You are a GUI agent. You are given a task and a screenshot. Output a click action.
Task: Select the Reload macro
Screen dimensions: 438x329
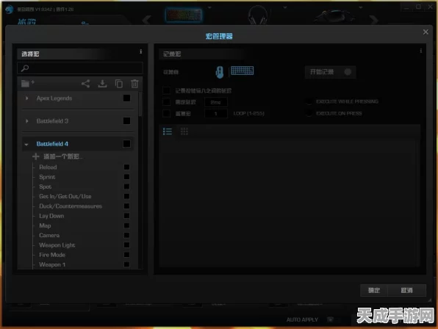click(x=48, y=167)
